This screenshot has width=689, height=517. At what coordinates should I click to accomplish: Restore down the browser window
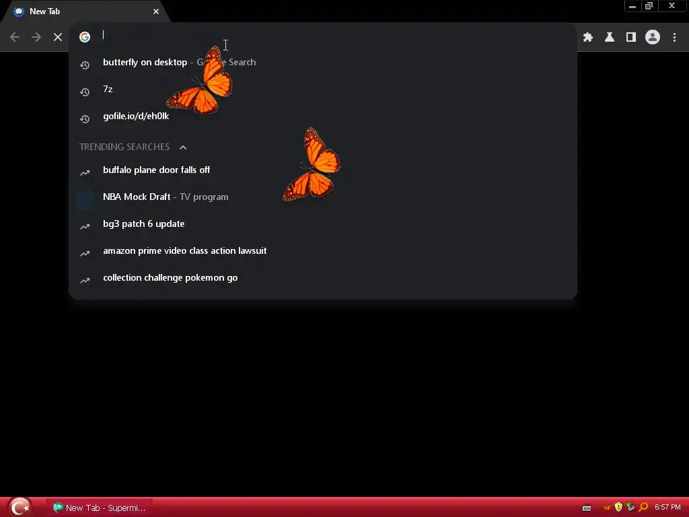(x=649, y=6)
